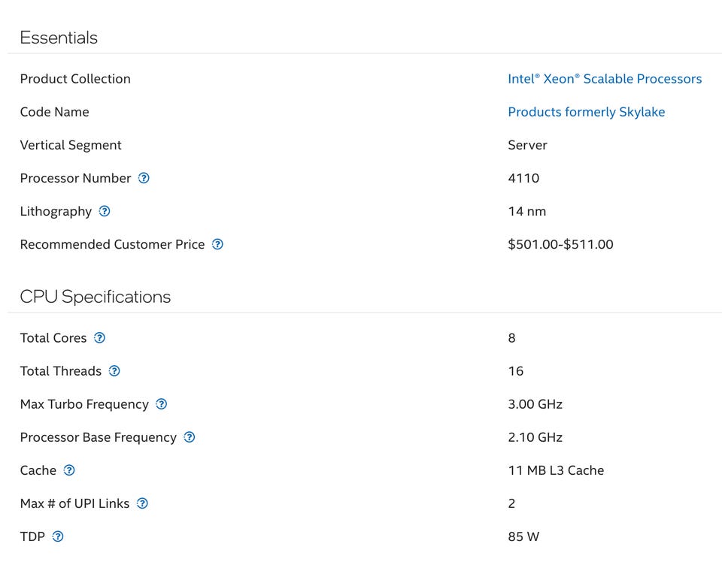This screenshot has height=577, width=722.
Task: Click the Lithography info icon
Action: click(105, 211)
